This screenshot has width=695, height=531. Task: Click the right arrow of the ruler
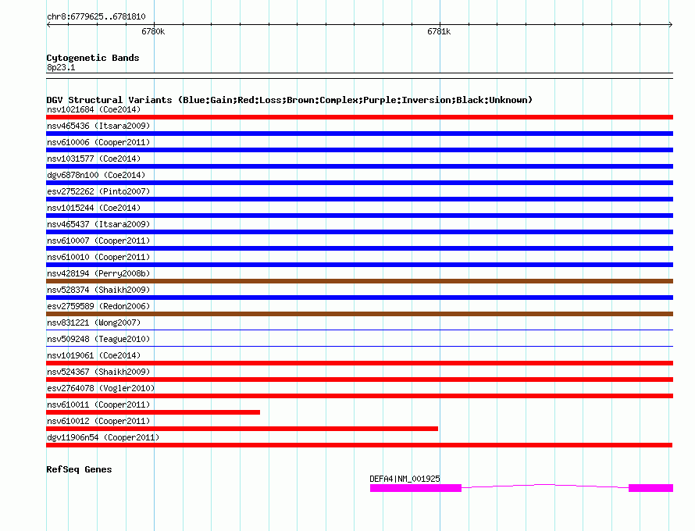(x=671, y=24)
